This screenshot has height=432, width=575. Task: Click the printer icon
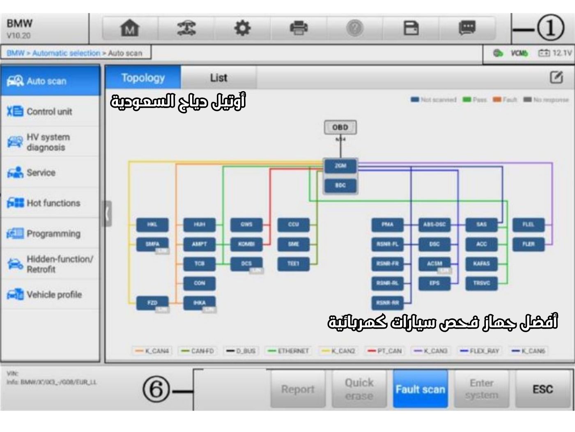point(299,28)
